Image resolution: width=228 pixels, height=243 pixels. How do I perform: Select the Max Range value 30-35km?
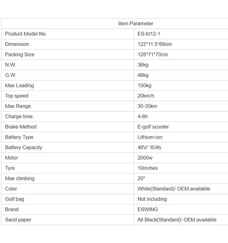(147, 106)
